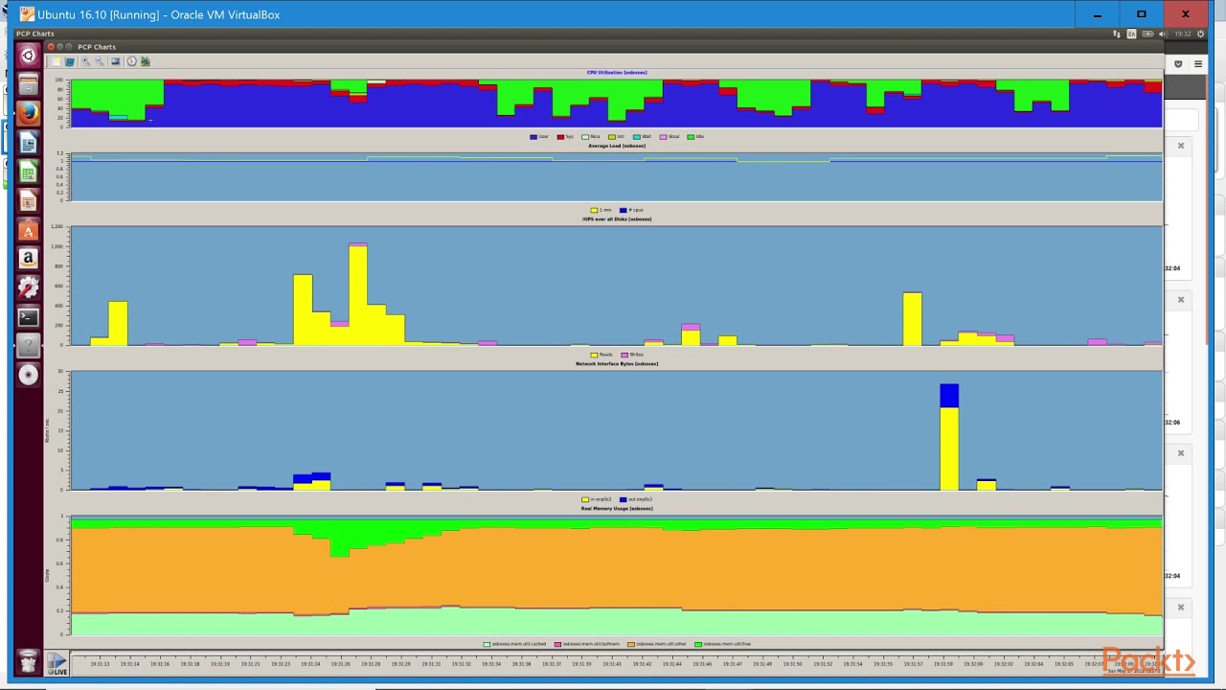Viewport: 1226px width, 690px height.
Task: Click the Real Memory Usage chart title
Action: coord(617,509)
